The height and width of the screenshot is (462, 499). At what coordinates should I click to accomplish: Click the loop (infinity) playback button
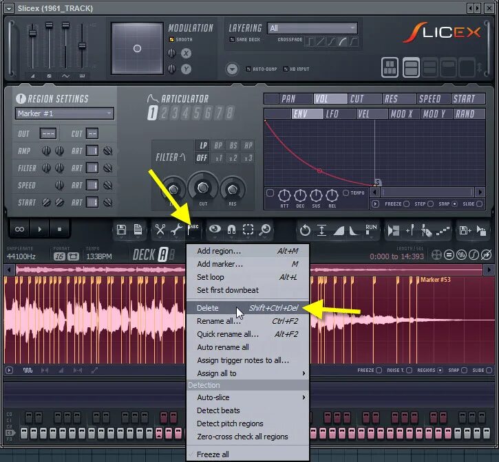coord(19,229)
